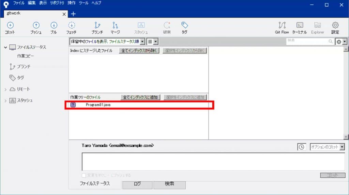The image size is (349, 195).
Task: Click the SourceTree logo icon in title bar
Action: point(6,4)
